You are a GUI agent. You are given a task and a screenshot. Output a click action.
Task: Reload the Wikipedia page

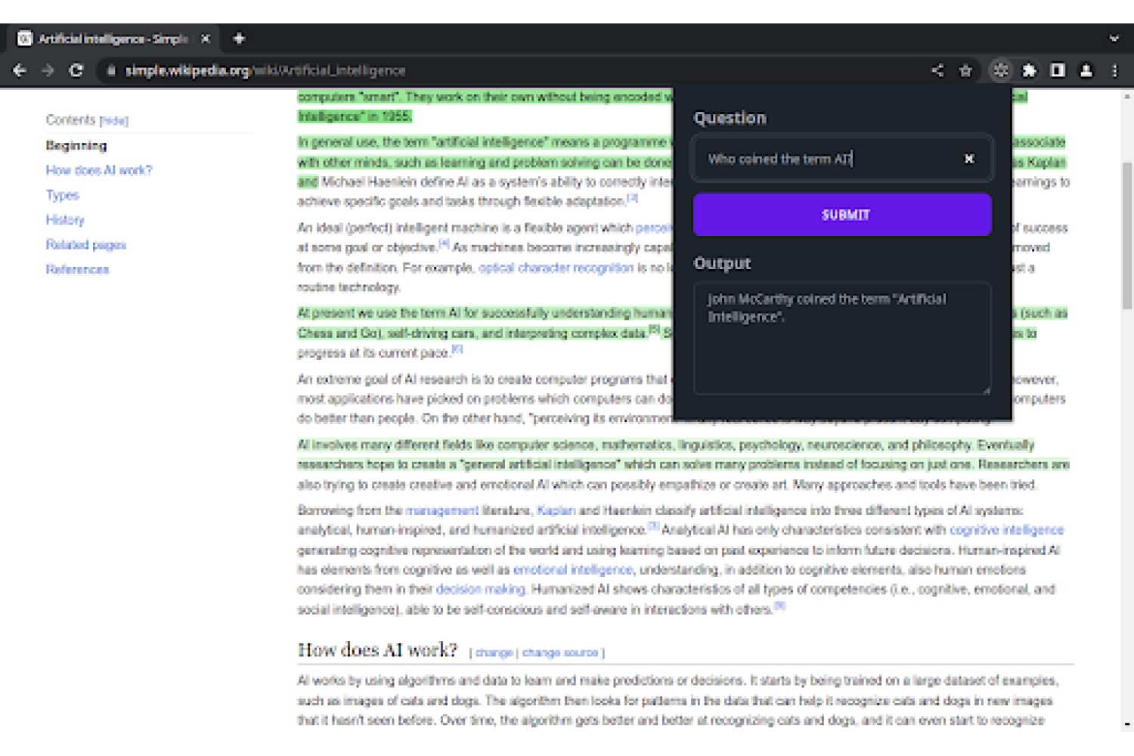pyautogui.click(x=76, y=70)
